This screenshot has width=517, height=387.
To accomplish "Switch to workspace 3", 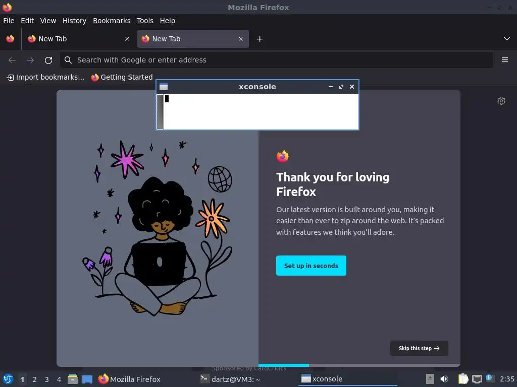I will coord(47,379).
